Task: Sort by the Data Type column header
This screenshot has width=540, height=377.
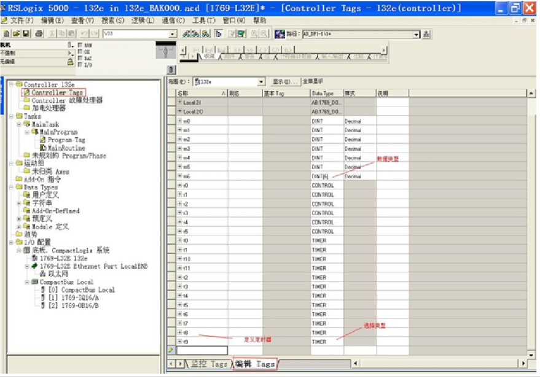Action: point(327,93)
